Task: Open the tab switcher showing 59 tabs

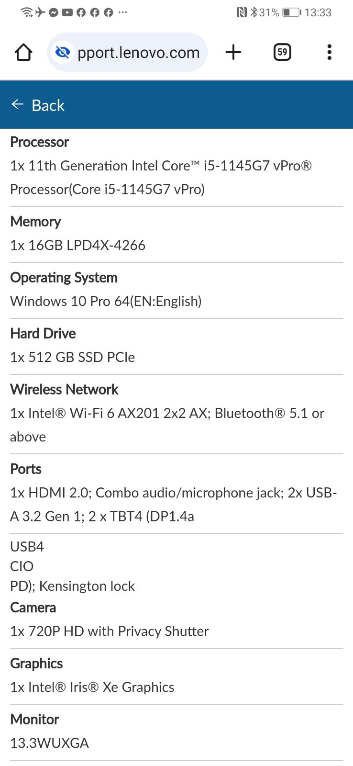Action: [x=282, y=52]
